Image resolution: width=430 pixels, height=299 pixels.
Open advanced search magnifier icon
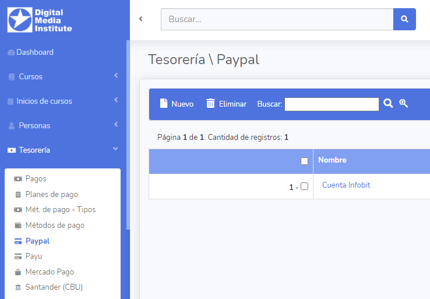(x=403, y=103)
